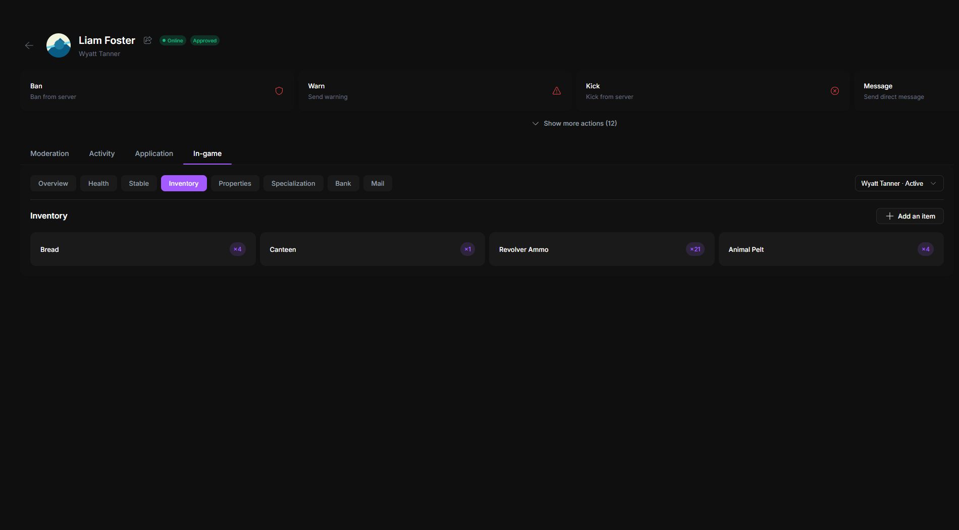This screenshot has height=530, width=959.
Task: Click the ×4 badge on Animal Pelt
Action: pyautogui.click(x=926, y=249)
